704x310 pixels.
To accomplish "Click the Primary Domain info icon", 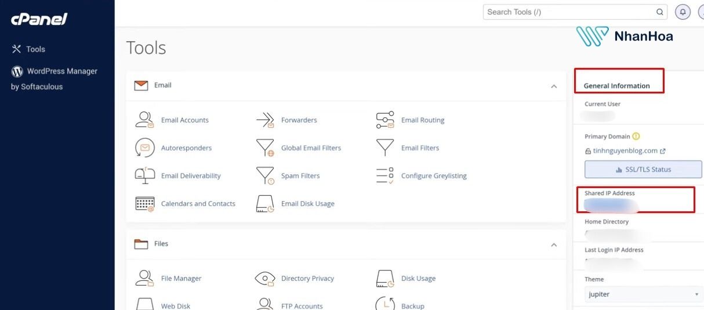I will [636, 136].
